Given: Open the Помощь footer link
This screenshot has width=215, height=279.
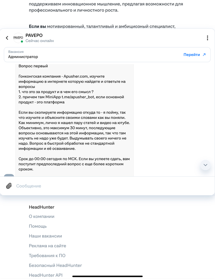Looking at the screenshot, I should point(38,226).
